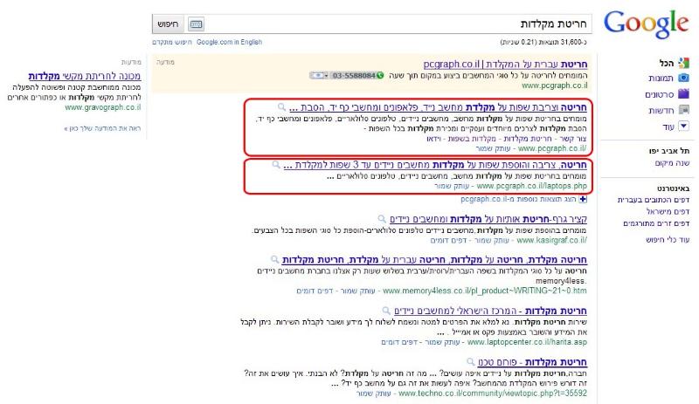Click preview magnifier for המרכז הישראלי למחשבים ניידים result
699x404 pixels.
386,311
